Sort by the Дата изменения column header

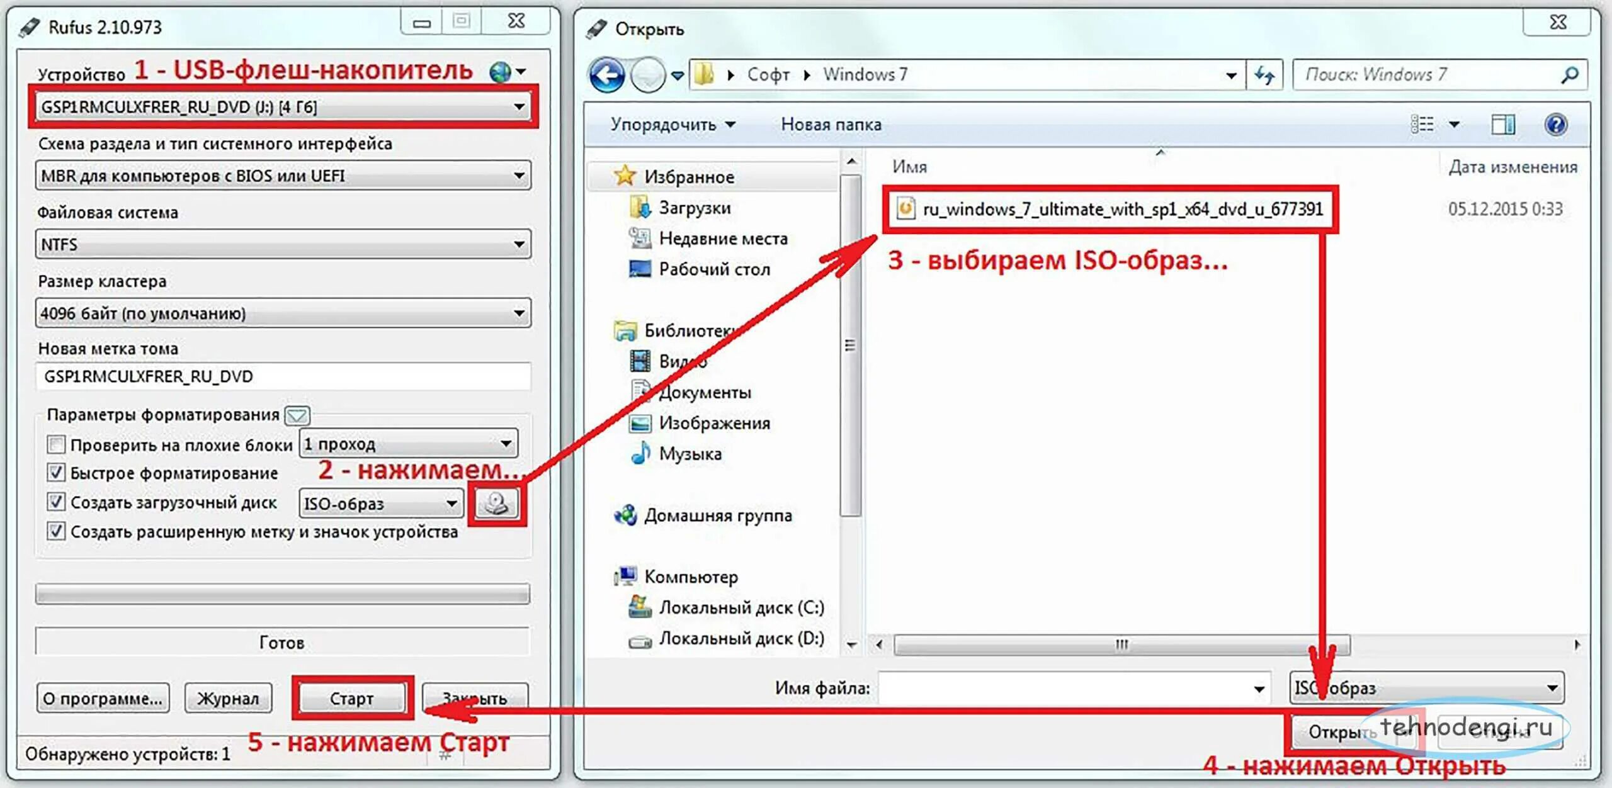1513,167
